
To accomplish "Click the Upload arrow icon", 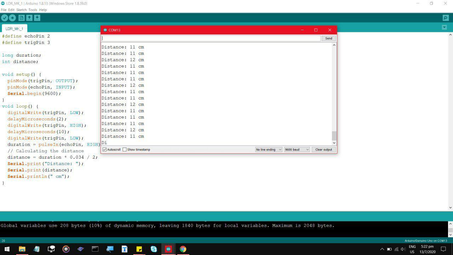I will coord(12,18).
